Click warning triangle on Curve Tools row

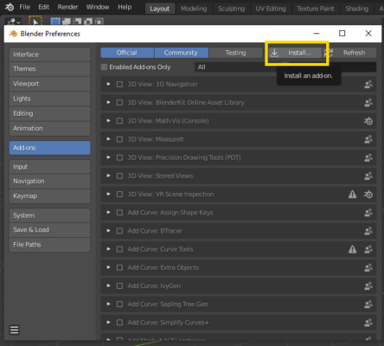tap(352, 249)
